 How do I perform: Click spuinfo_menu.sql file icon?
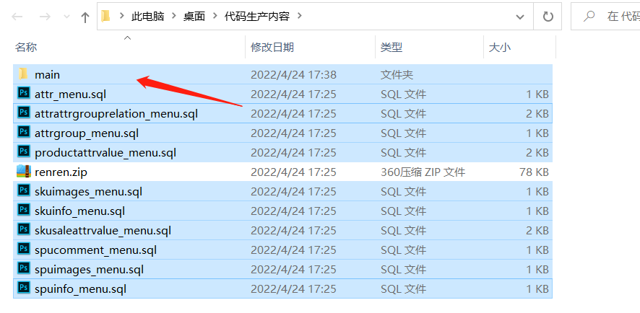point(24,288)
